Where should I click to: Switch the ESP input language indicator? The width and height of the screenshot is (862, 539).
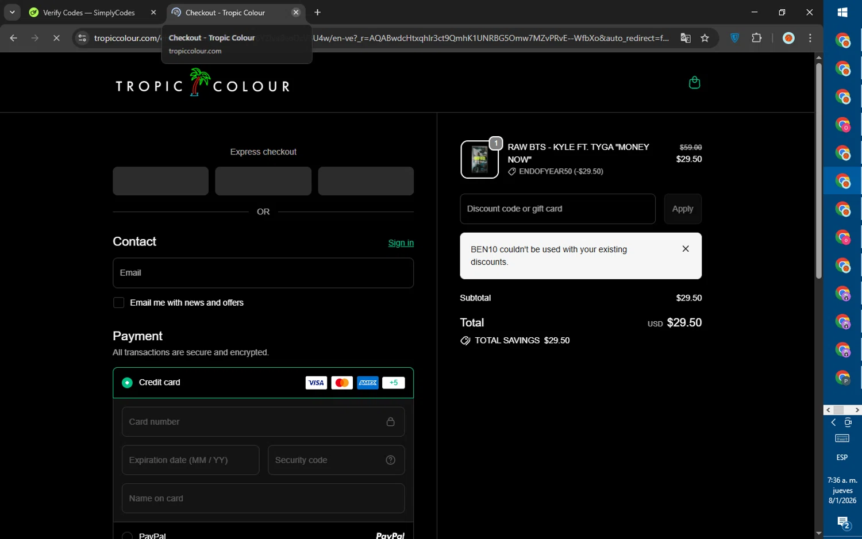click(x=842, y=458)
